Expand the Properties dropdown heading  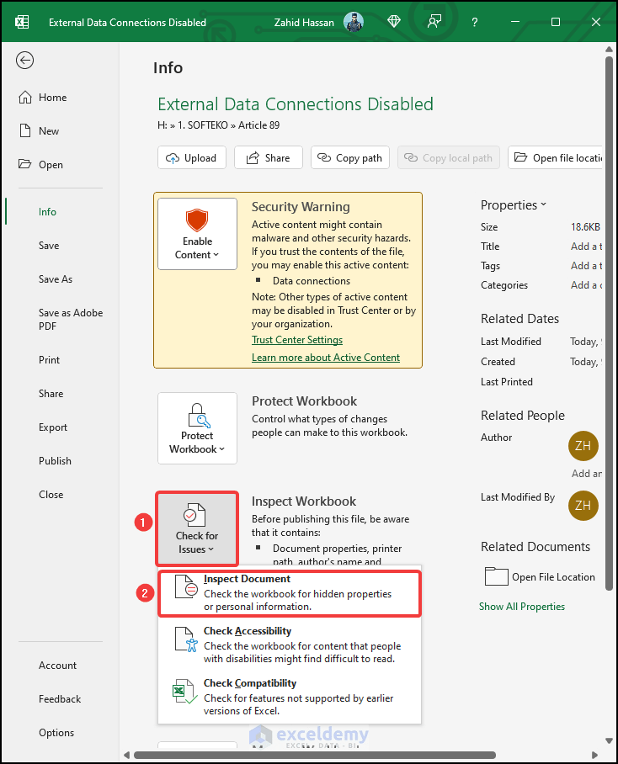click(x=514, y=205)
